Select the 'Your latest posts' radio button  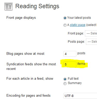point(65,18)
